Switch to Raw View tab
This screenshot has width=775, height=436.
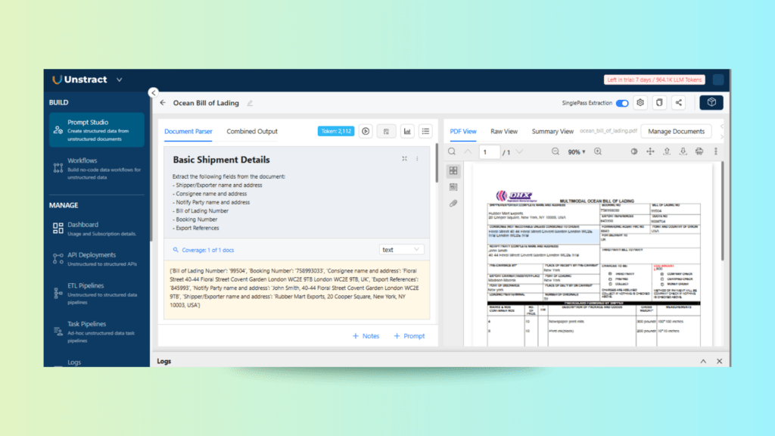[x=504, y=131]
